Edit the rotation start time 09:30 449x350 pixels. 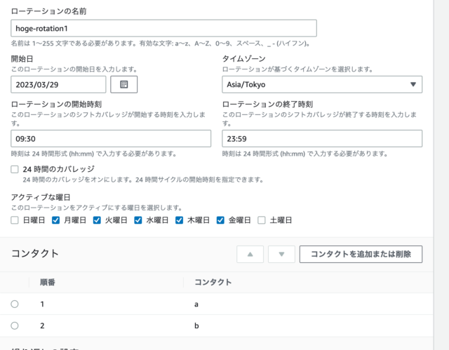click(111, 138)
